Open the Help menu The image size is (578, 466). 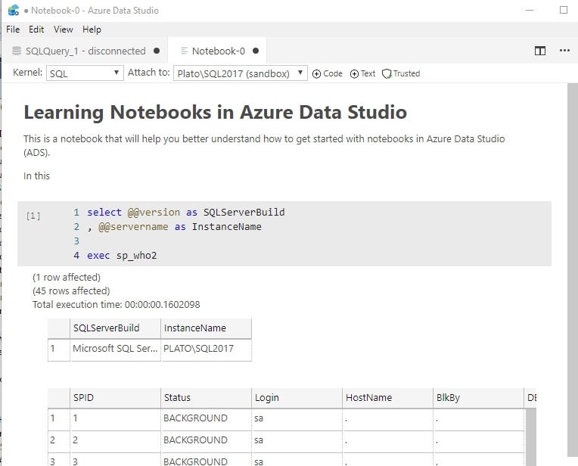pos(92,30)
